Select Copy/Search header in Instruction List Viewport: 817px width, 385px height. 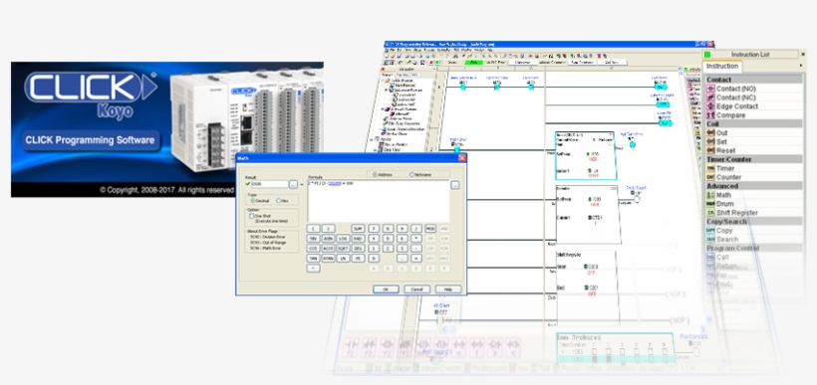tap(753, 221)
